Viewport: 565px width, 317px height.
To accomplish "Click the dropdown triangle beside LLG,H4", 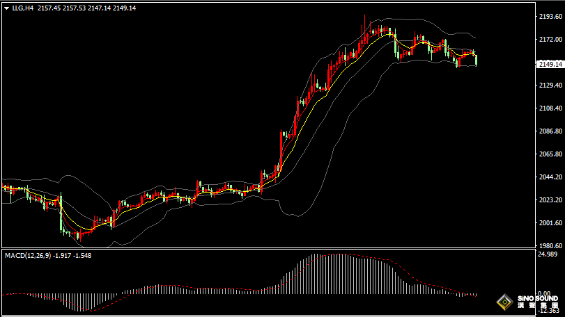I will point(6,8).
